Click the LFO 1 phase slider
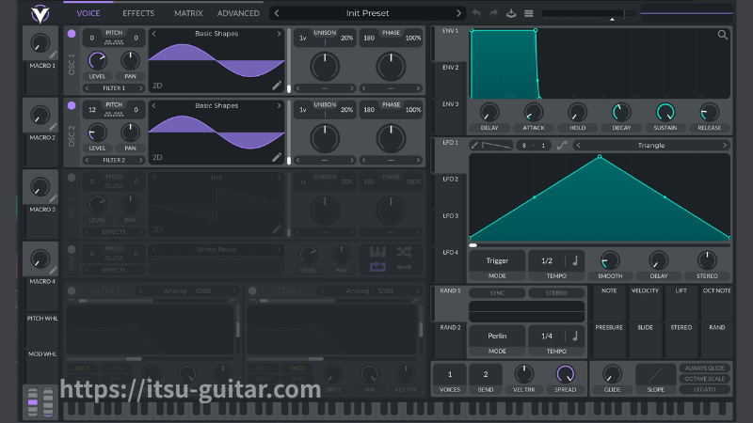 tap(600, 245)
